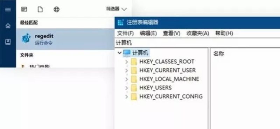Filter search results by documents icon
This screenshot has width=280, height=129.
[40, 9]
